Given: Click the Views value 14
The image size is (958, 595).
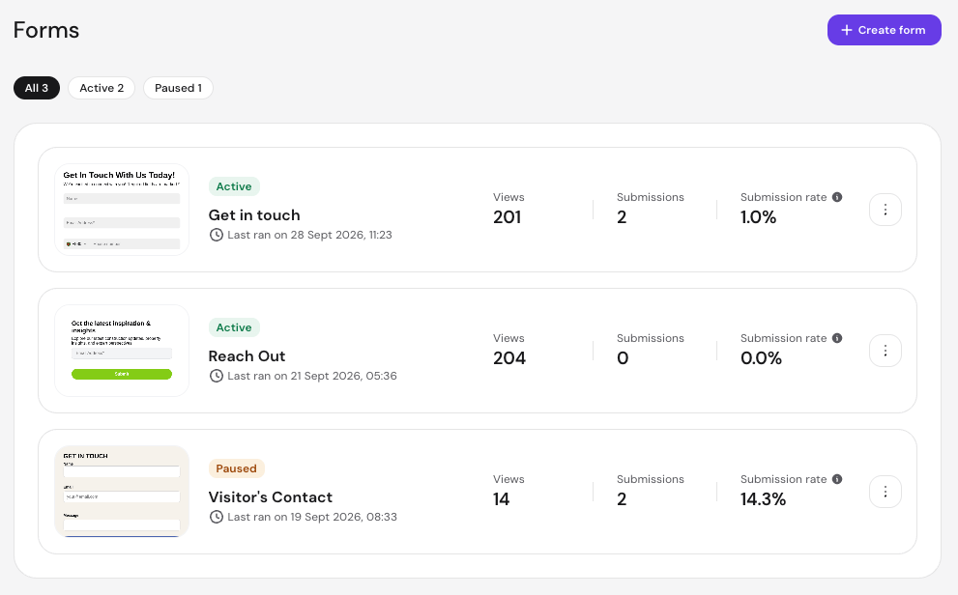Looking at the screenshot, I should pyautogui.click(x=501, y=499).
